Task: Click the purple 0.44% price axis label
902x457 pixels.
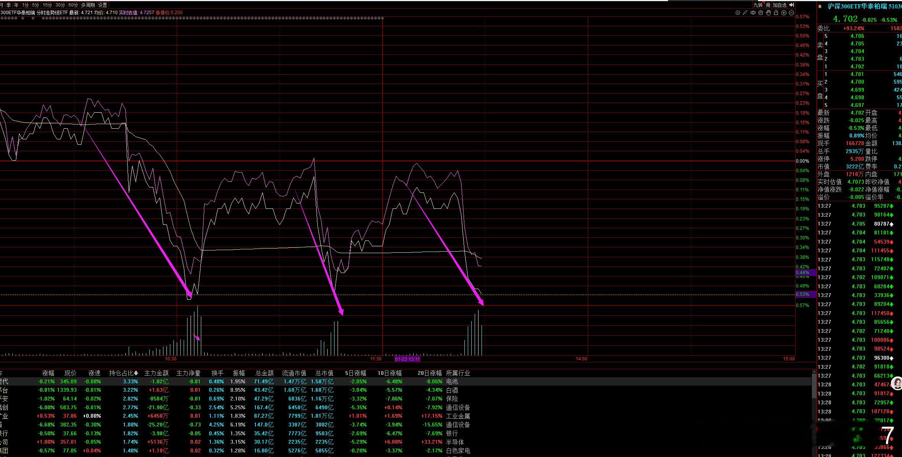Action: pyautogui.click(x=802, y=273)
